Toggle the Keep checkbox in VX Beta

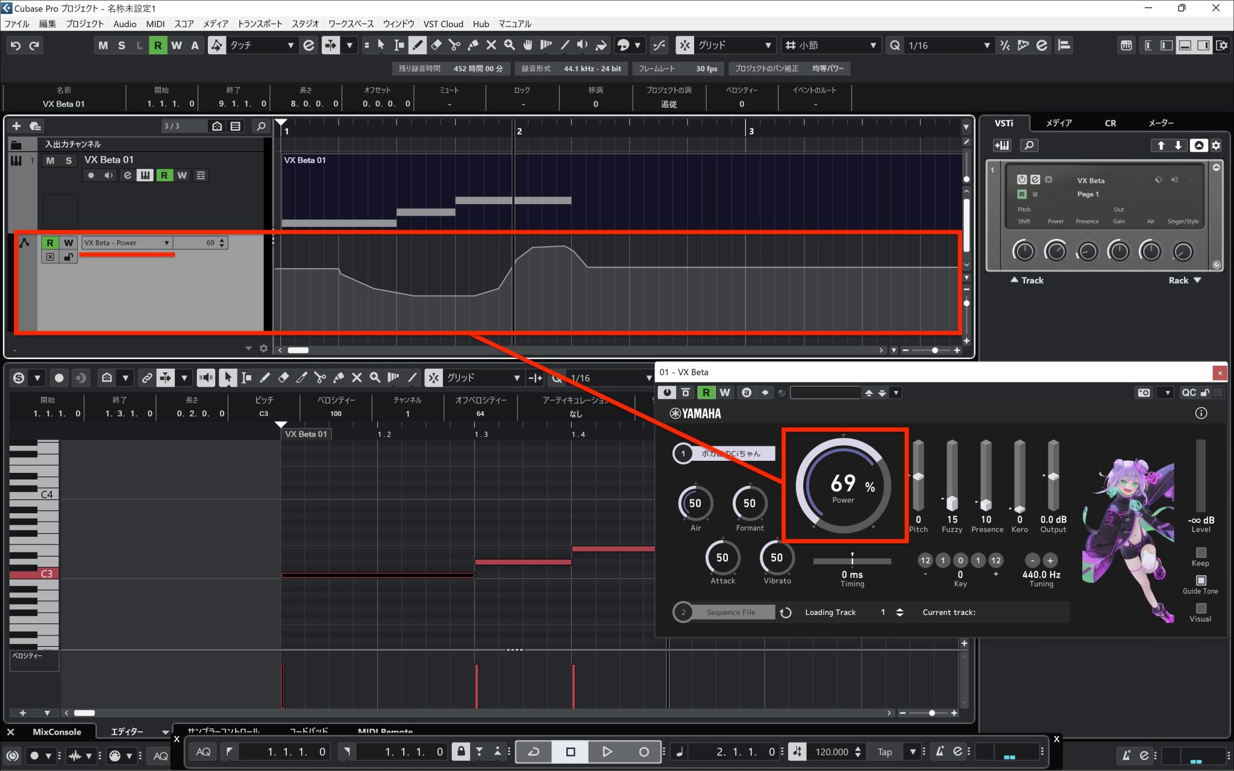click(1200, 552)
